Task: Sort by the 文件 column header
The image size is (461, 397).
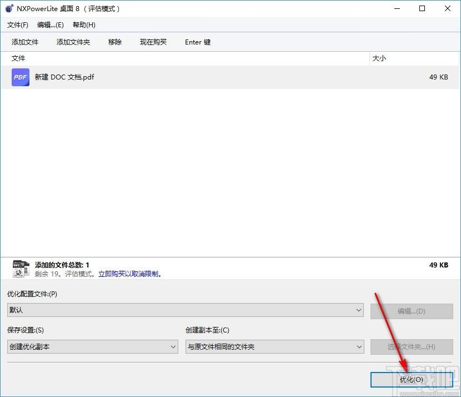Action: click(x=185, y=58)
